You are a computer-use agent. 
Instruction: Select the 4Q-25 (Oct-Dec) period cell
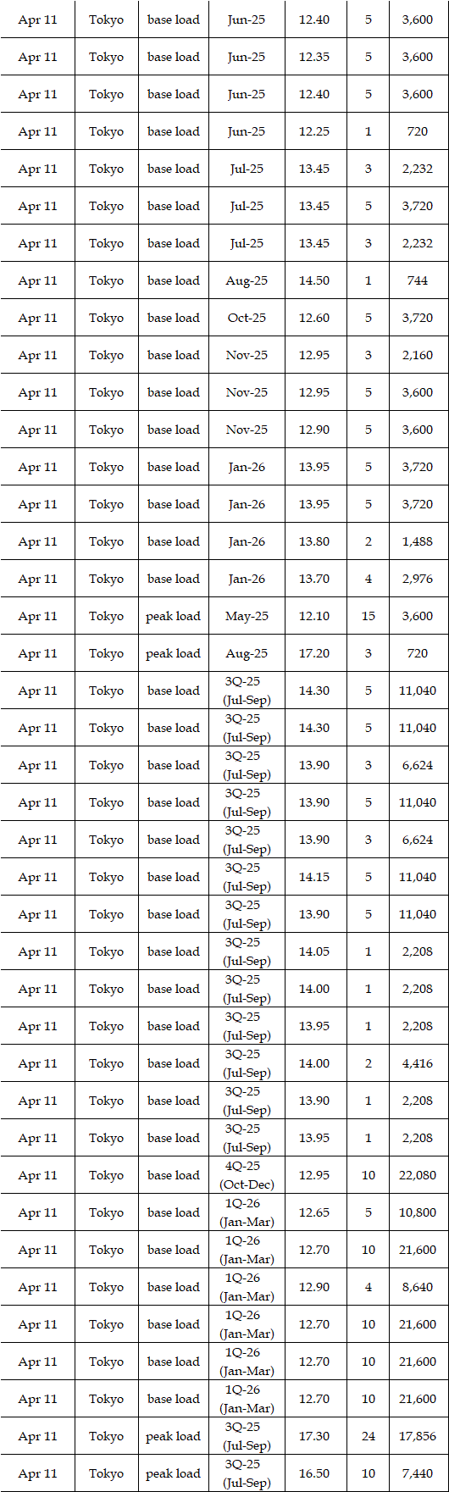[247, 1175]
